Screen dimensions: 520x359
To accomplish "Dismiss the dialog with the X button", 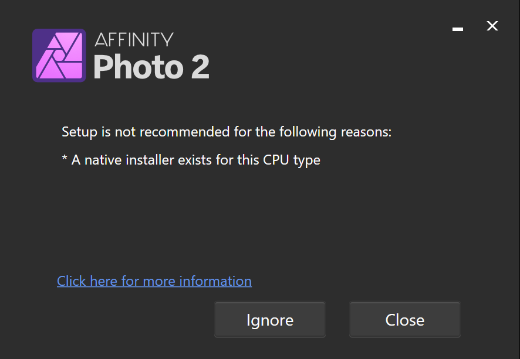I will click(x=492, y=26).
